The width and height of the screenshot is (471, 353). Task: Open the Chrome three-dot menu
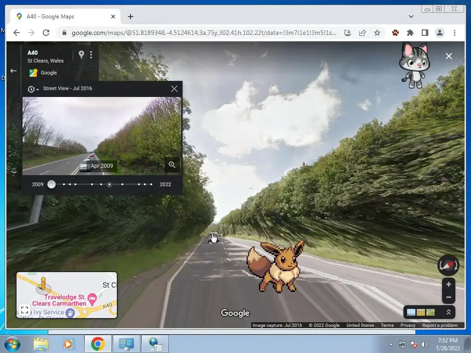click(454, 33)
